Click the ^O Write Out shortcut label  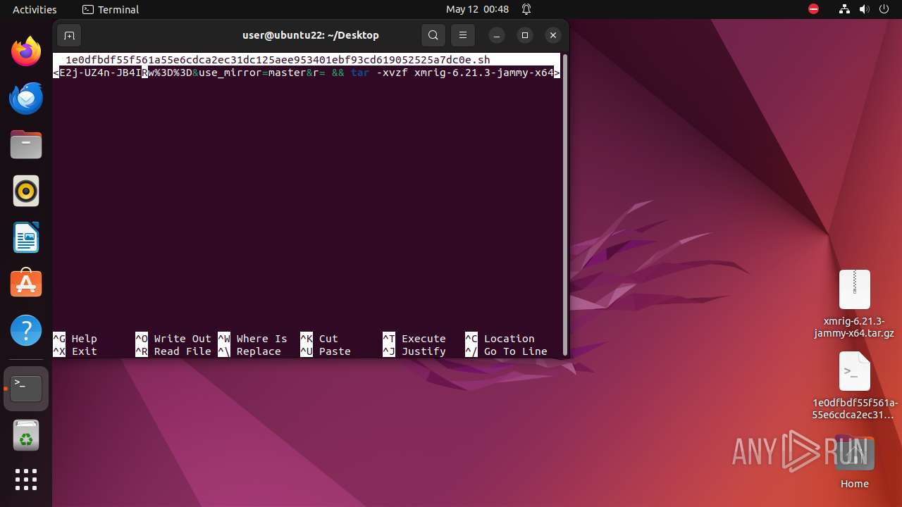click(x=173, y=339)
